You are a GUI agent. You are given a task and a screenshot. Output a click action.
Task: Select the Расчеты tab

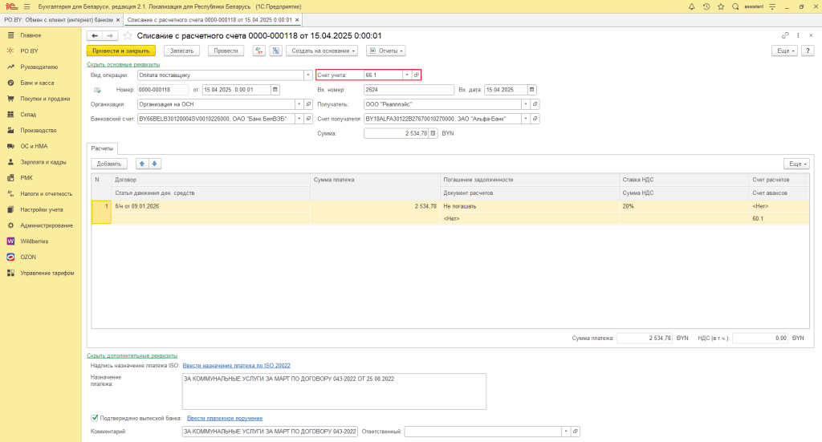[x=102, y=148]
